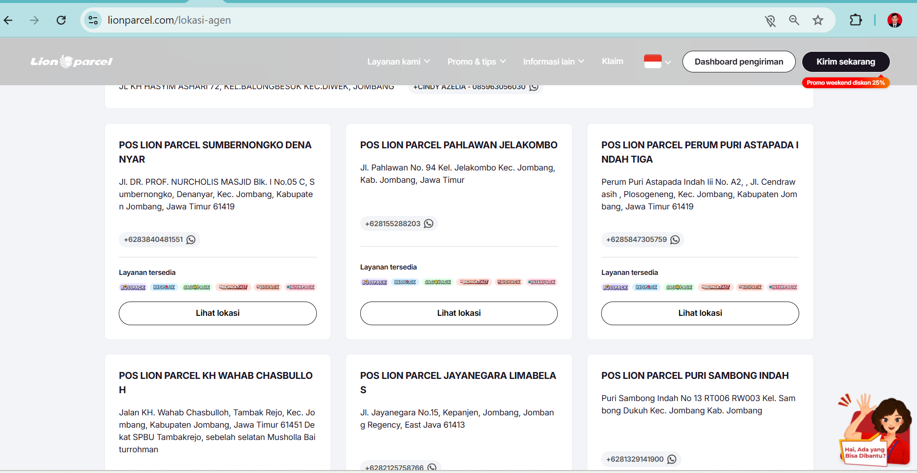Click WhatsApp icon beside +6283840481551

(191, 239)
